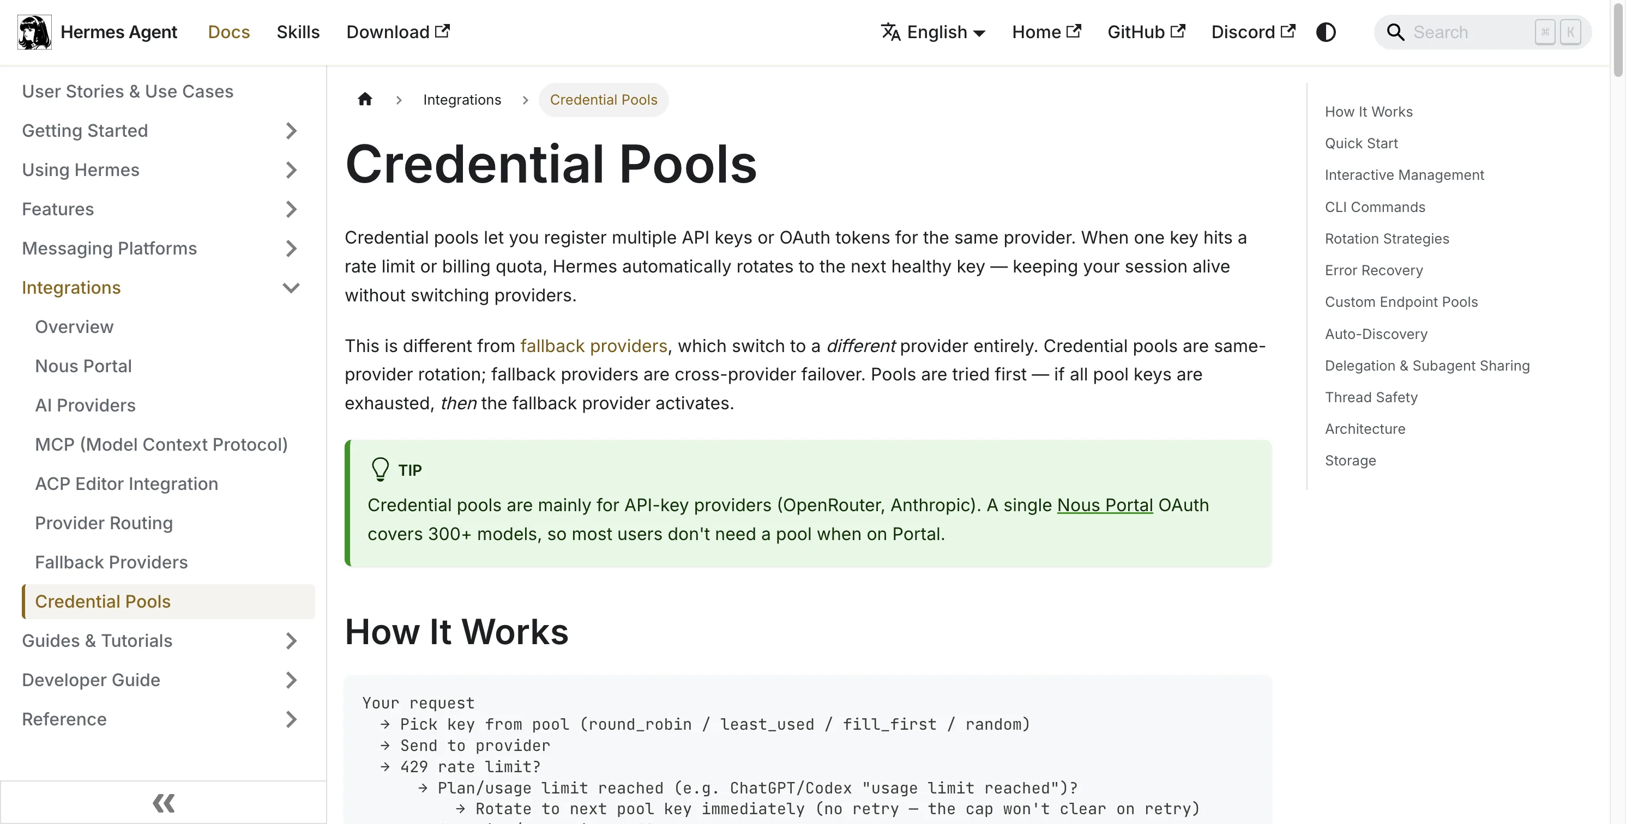Viewport: 1626px width, 824px height.
Task: Jump to Rotation Strategies section
Action: click(1387, 239)
